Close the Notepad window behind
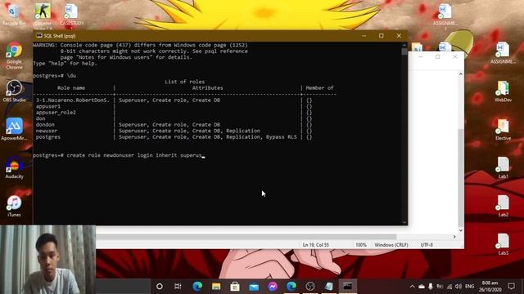524x294 pixels. pos(455,56)
